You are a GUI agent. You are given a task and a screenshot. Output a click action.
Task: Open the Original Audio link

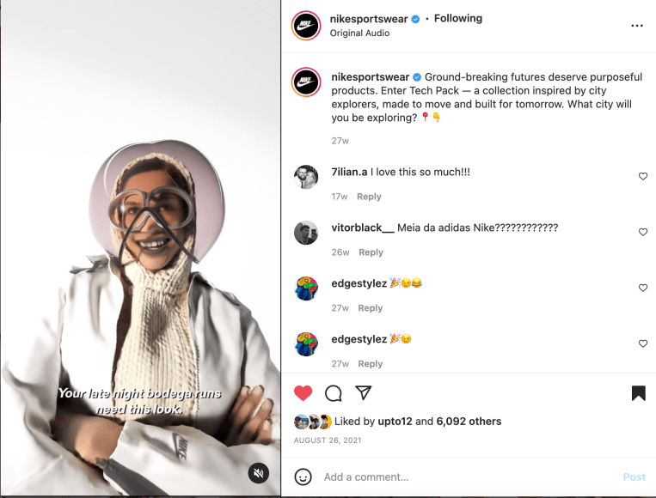click(359, 33)
